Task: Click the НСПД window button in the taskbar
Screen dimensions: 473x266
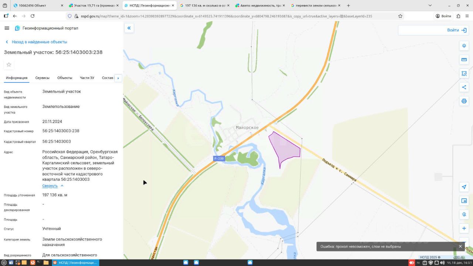Action: click(75, 263)
